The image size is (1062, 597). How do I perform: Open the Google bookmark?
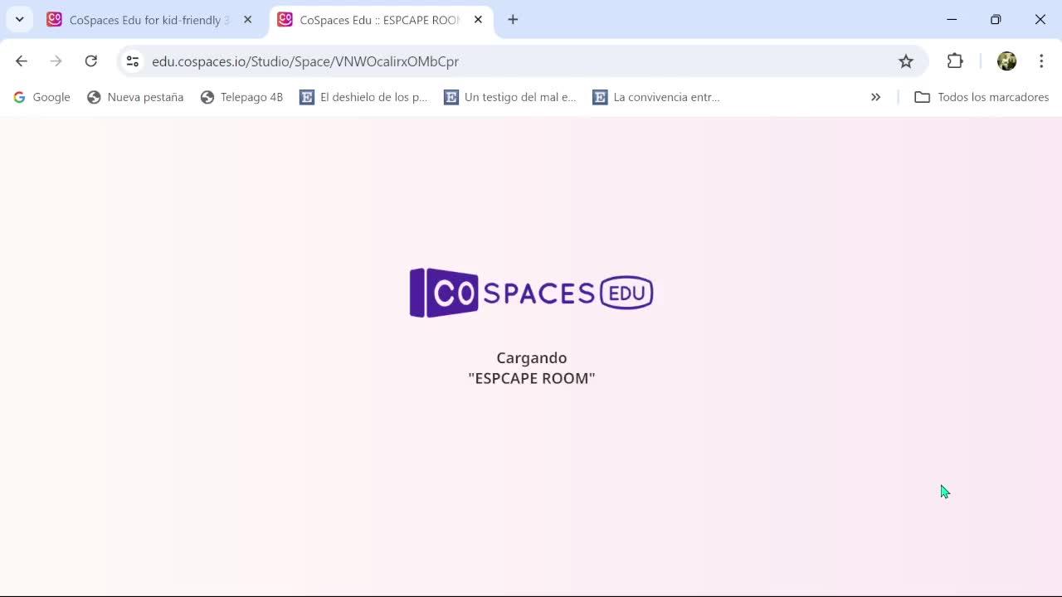(41, 97)
